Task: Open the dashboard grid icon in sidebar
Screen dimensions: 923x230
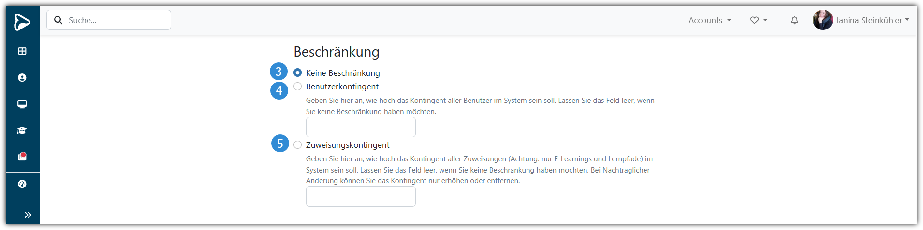Action: click(x=22, y=51)
